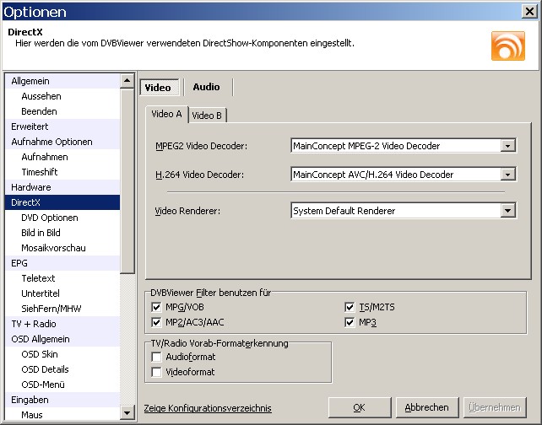Uncheck the MP3 filter checkbox

coord(350,322)
